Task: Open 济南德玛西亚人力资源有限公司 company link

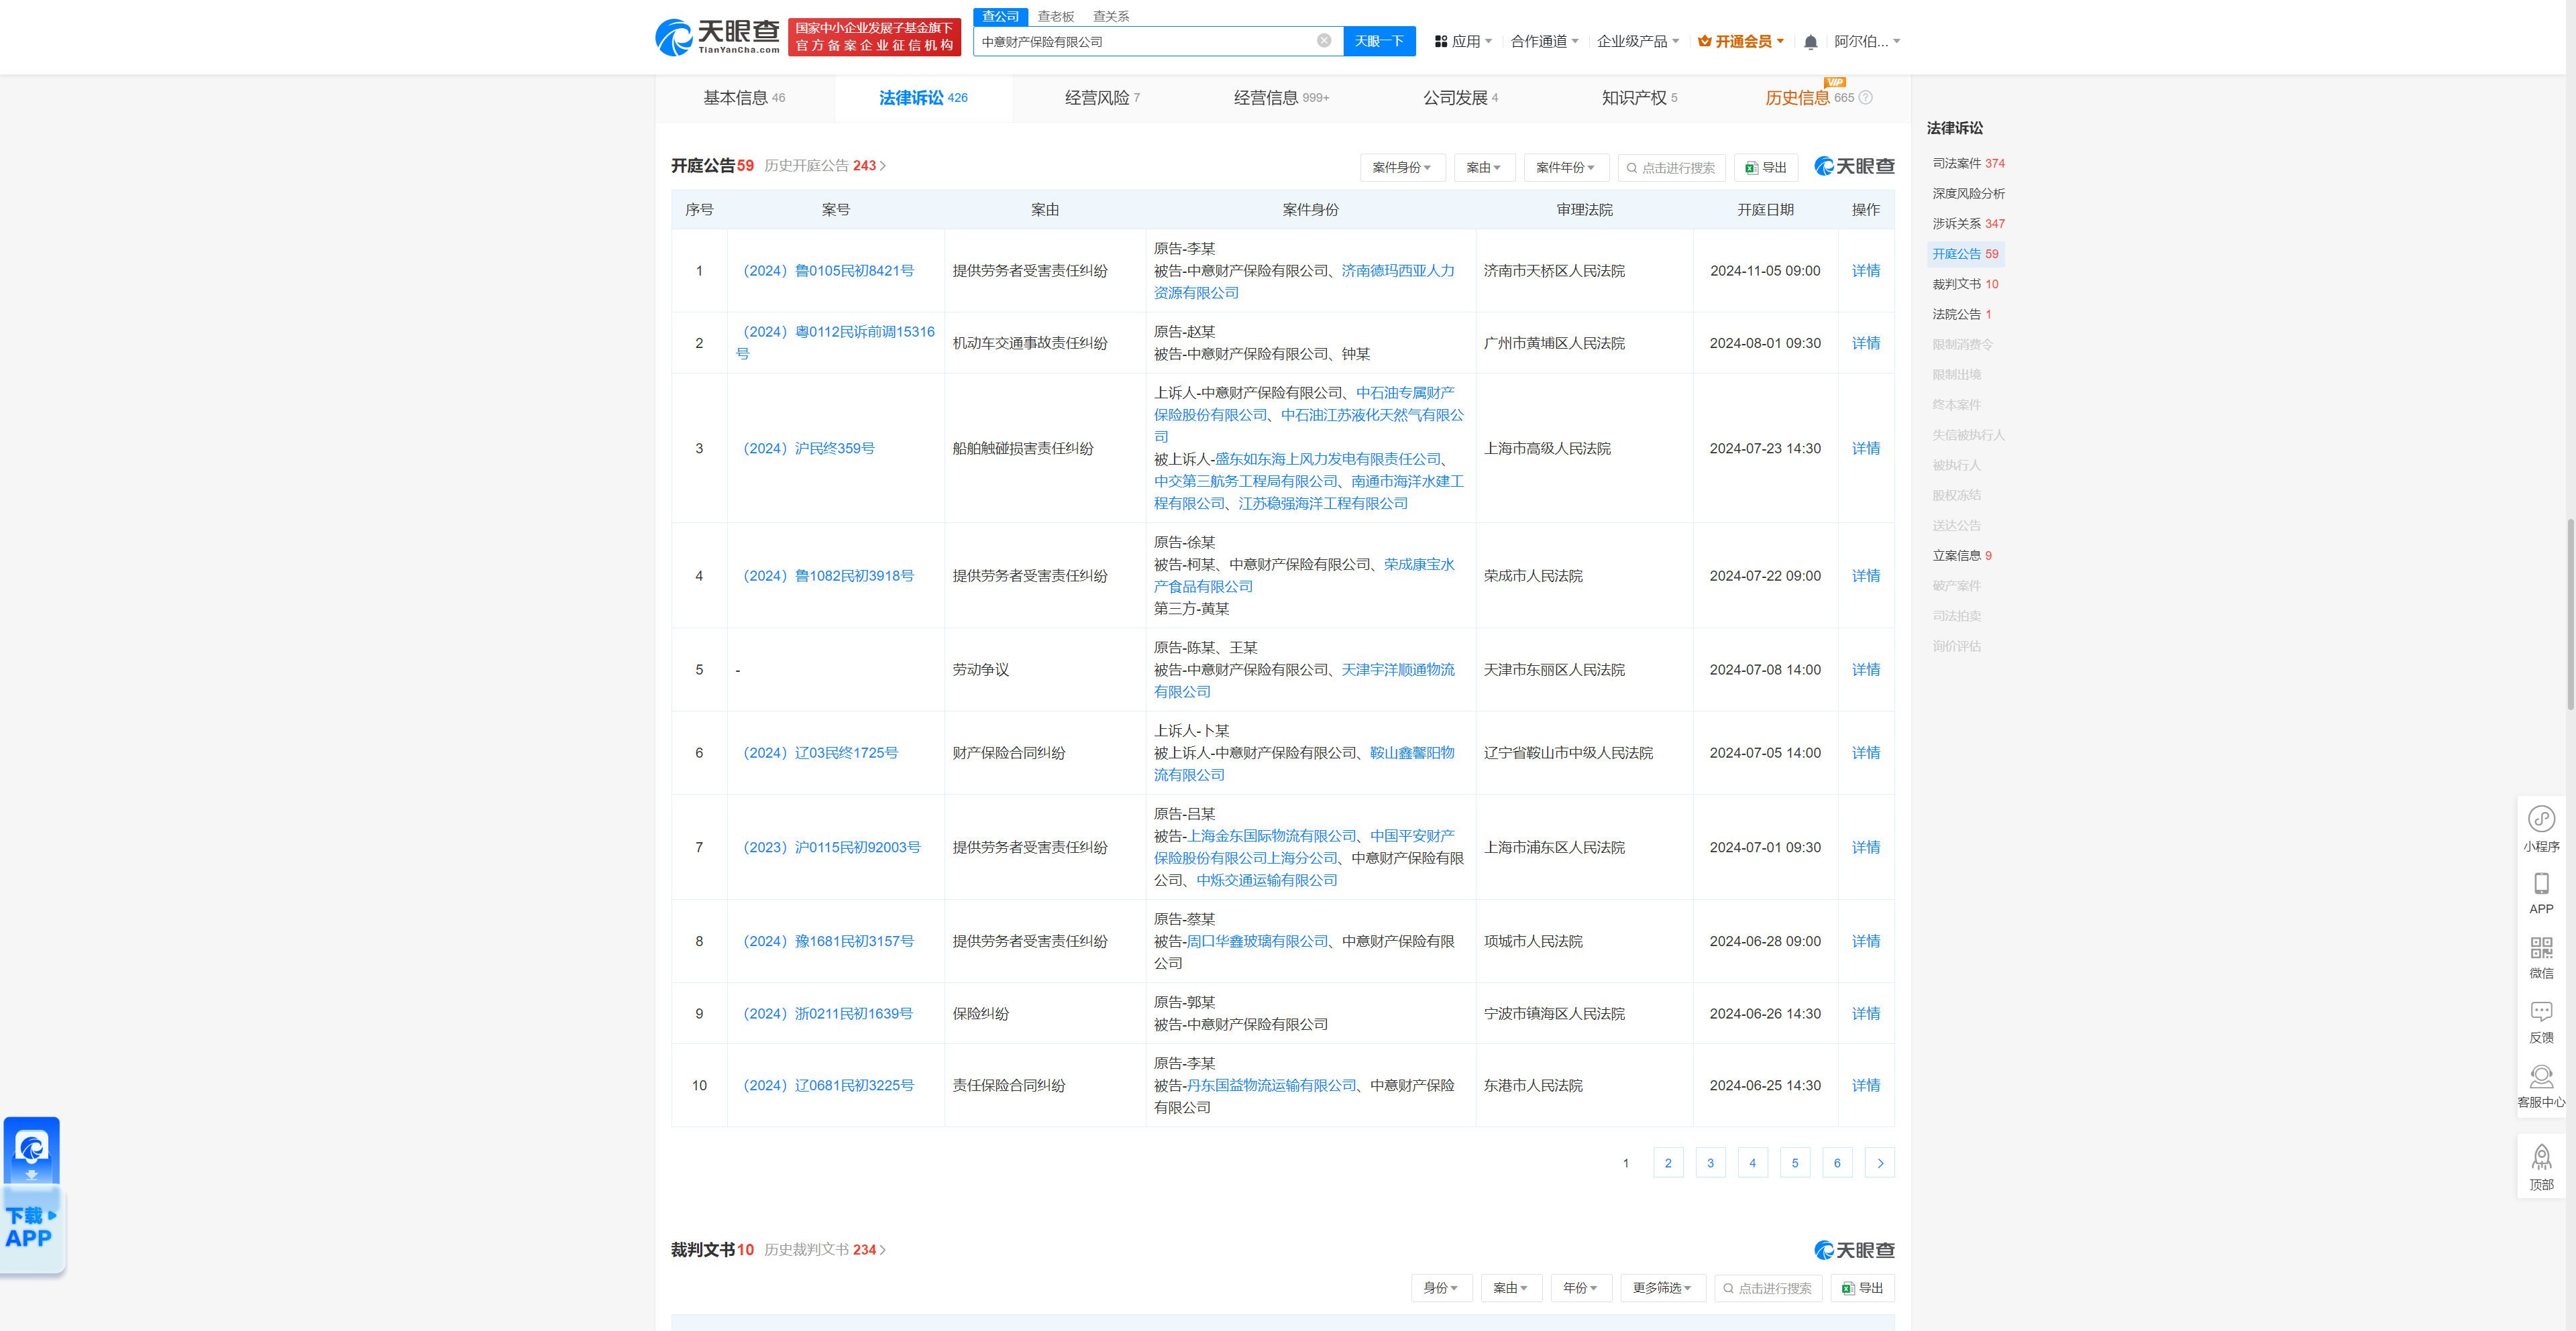Action: coord(1304,282)
